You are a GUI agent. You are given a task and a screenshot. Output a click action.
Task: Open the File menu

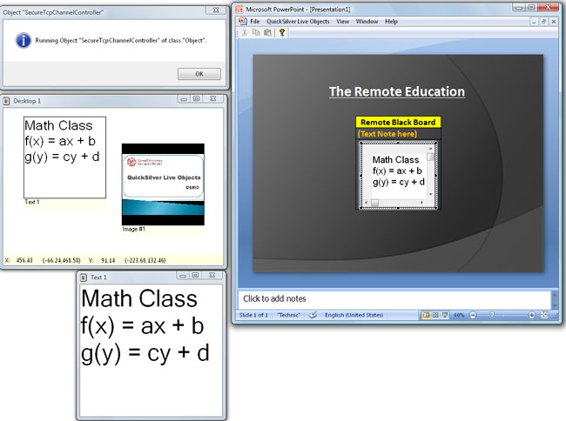[255, 21]
